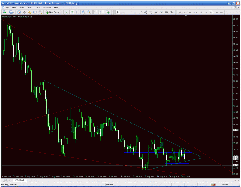Click the 1 Jun 2009 date label
Viewport: 241px width, 187px height.
pyautogui.click(x=66, y=177)
